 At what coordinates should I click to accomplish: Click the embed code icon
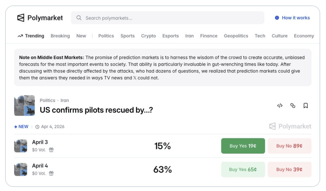coord(280,106)
